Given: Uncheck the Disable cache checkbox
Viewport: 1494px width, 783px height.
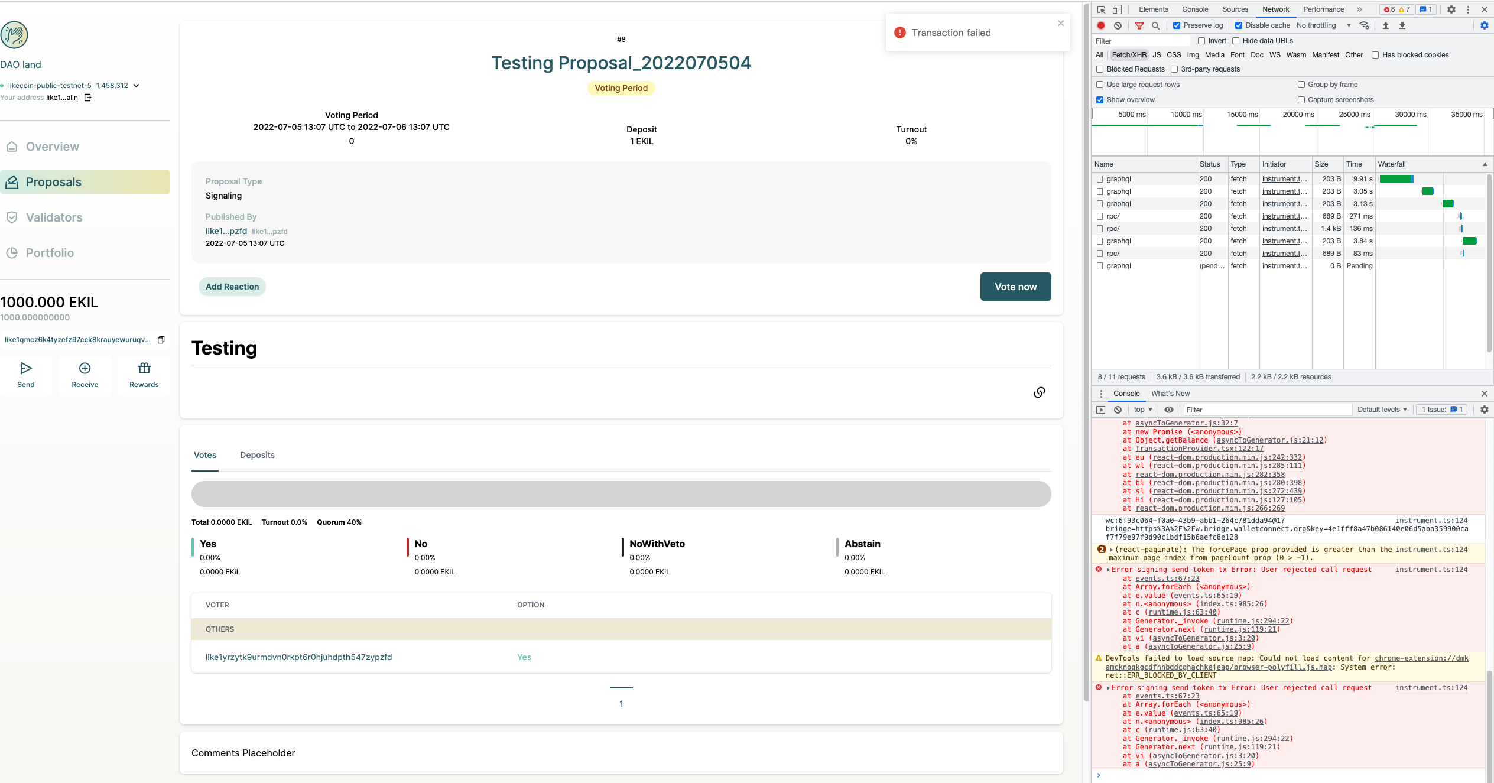Looking at the screenshot, I should tap(1239, 25).
